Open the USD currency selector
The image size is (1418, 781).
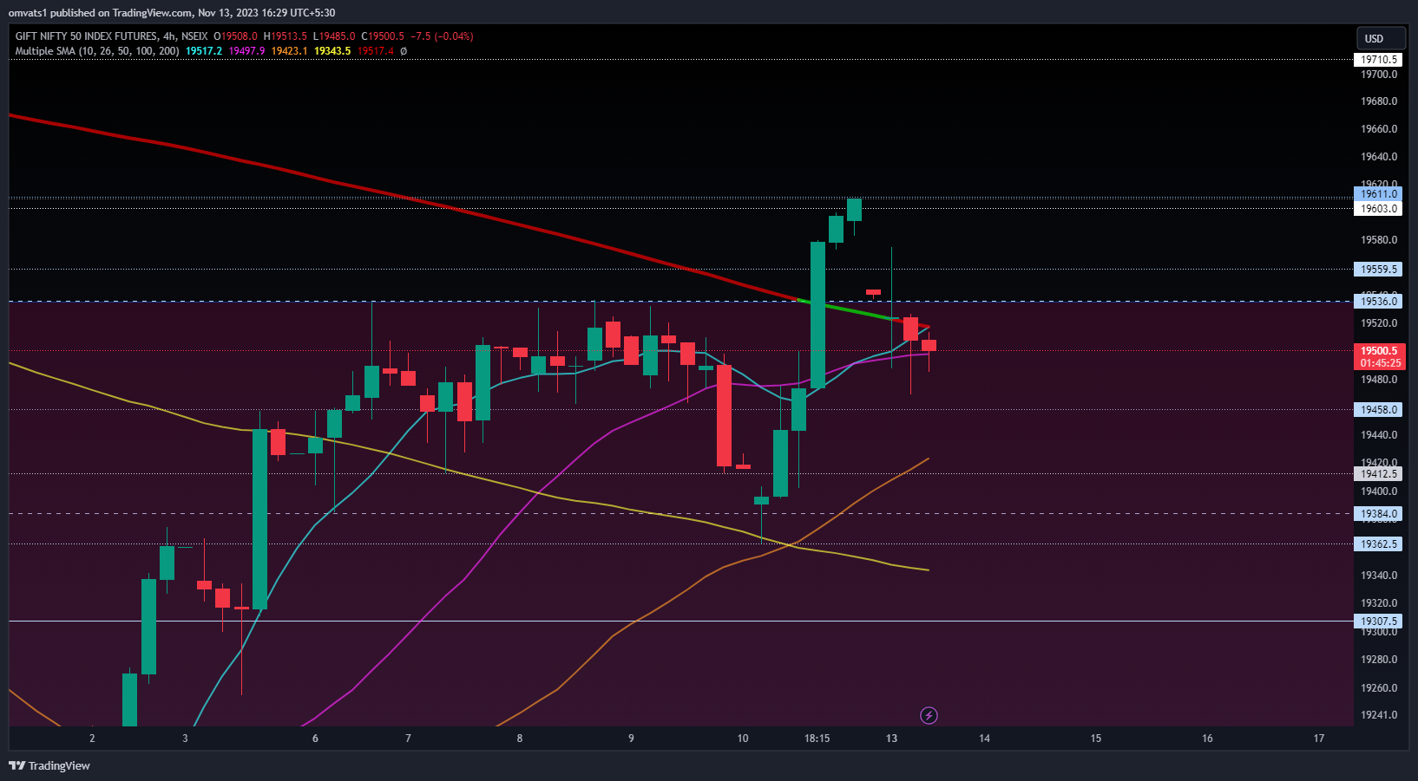pos(1381,38)
